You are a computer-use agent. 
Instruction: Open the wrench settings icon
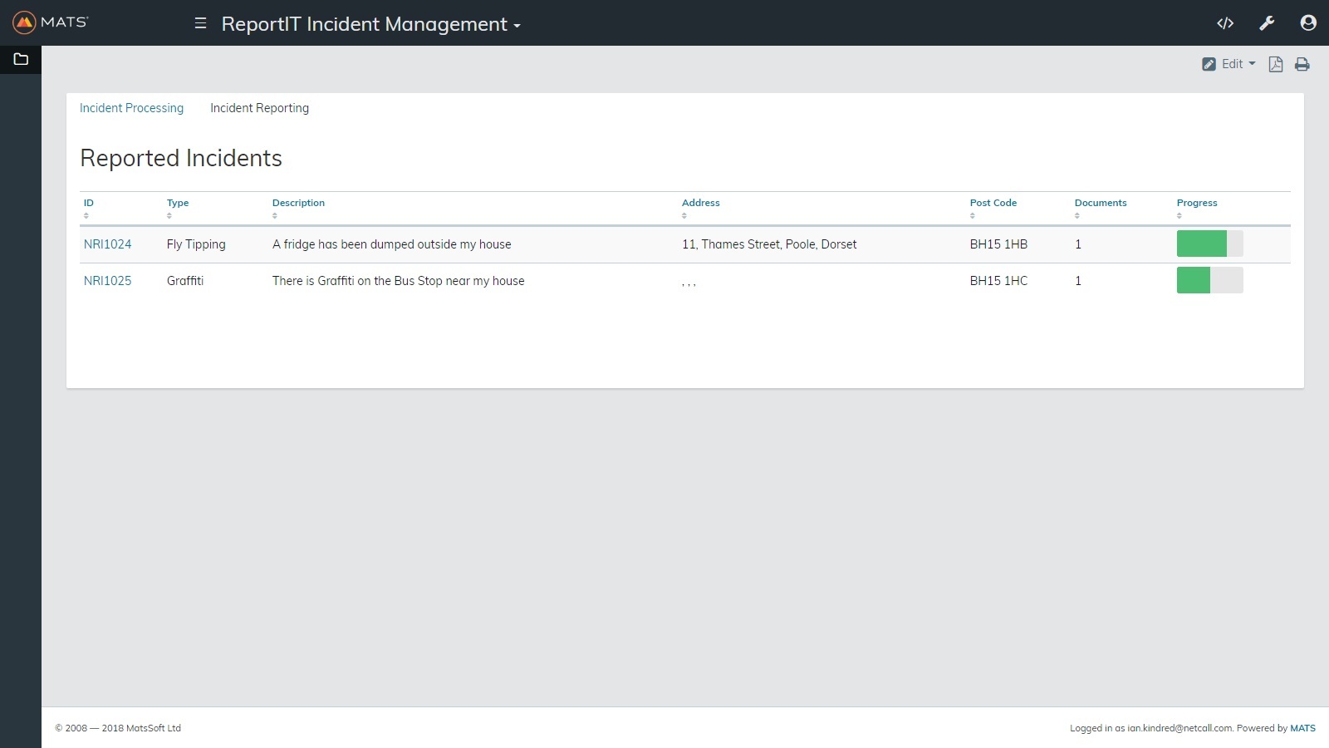1267,23
